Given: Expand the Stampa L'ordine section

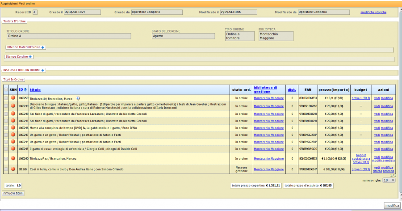Looking at the screenshot, I should point(30,57).
